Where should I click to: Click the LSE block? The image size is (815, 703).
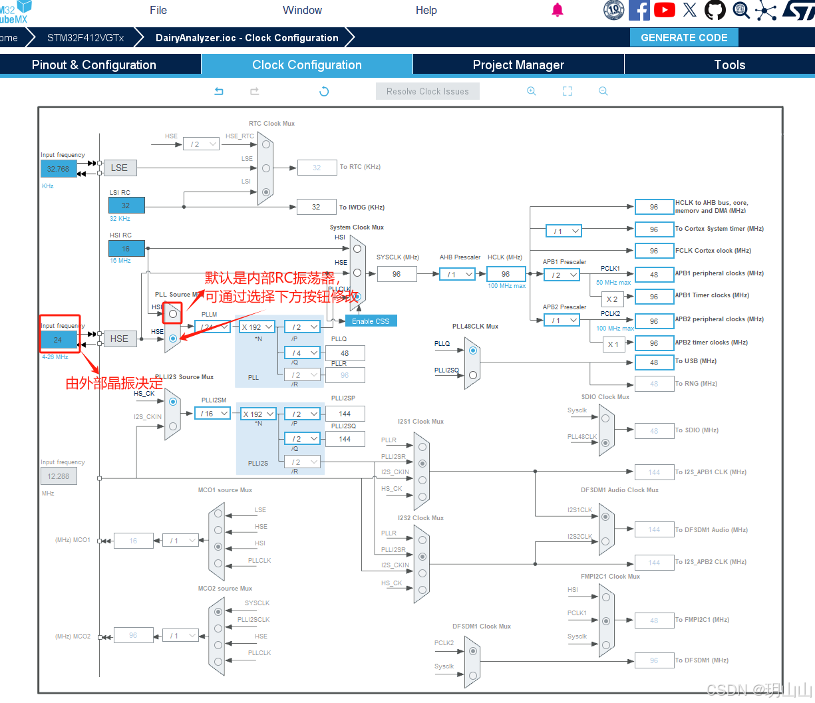(119, 168)
